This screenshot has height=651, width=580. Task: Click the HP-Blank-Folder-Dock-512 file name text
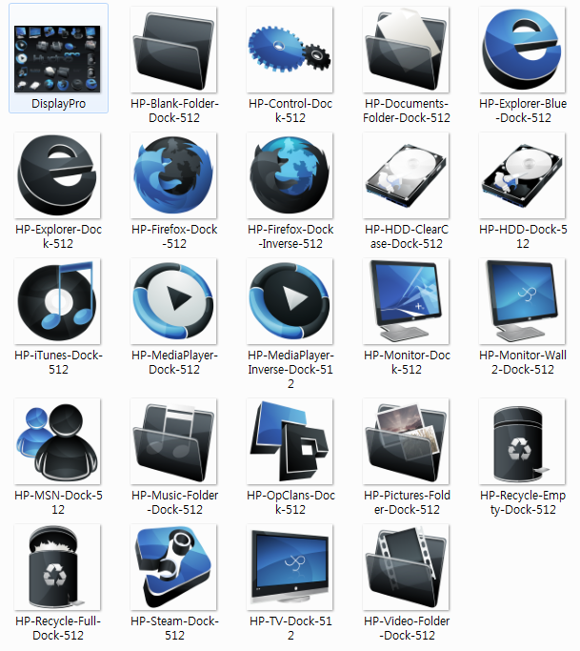(174, 111)
